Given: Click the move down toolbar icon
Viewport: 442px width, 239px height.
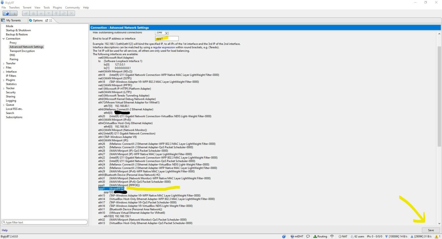Looking at the screenshot, I should coord(49,13).
